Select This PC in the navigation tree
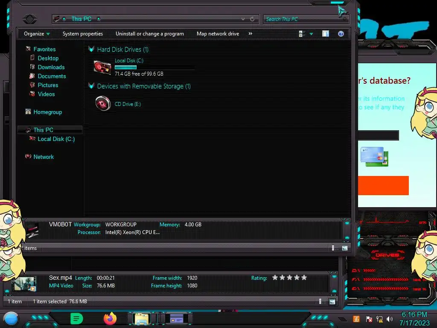The image size is (437, 328). (43, 130)
